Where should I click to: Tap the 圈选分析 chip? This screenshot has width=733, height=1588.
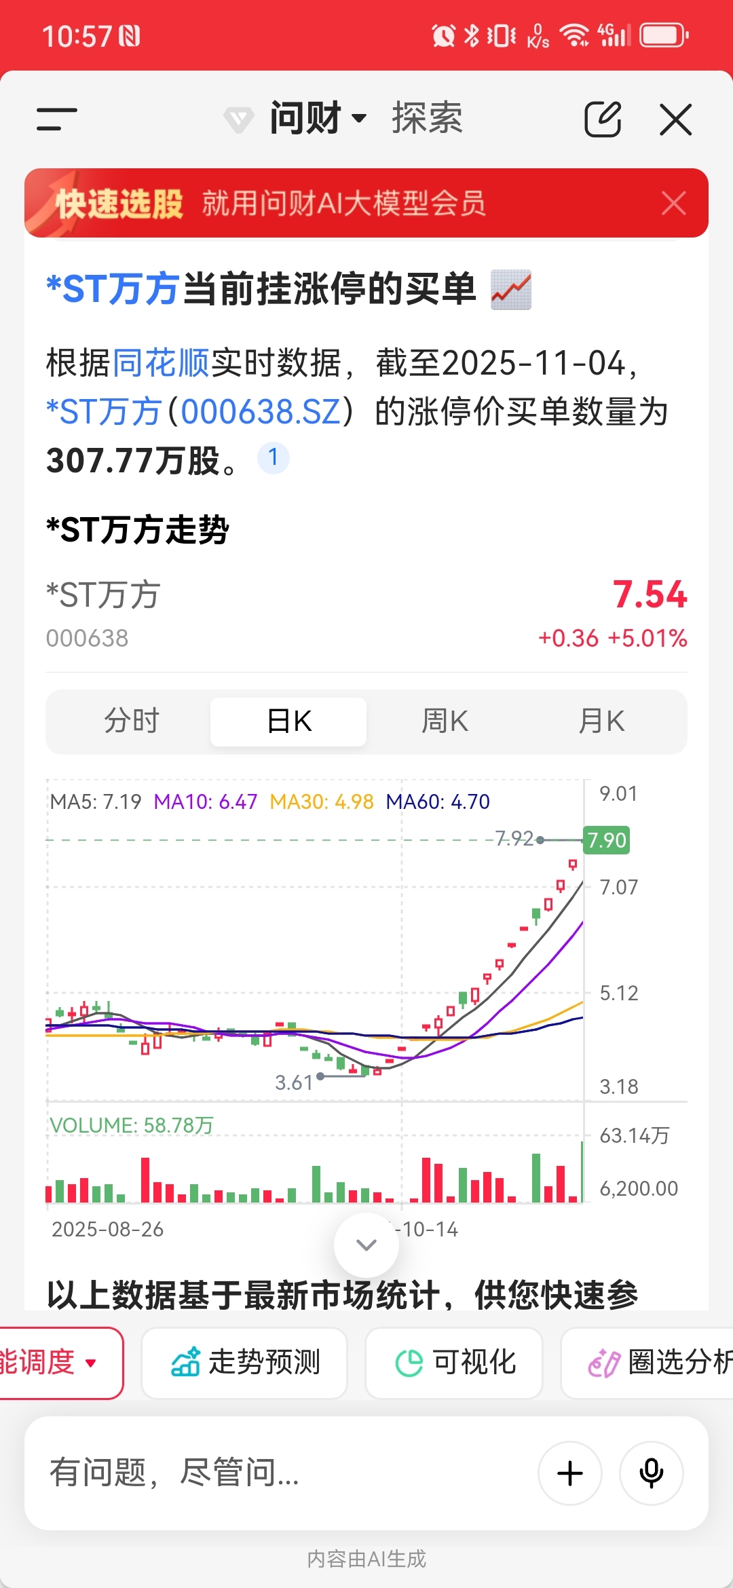[647, 1363]
